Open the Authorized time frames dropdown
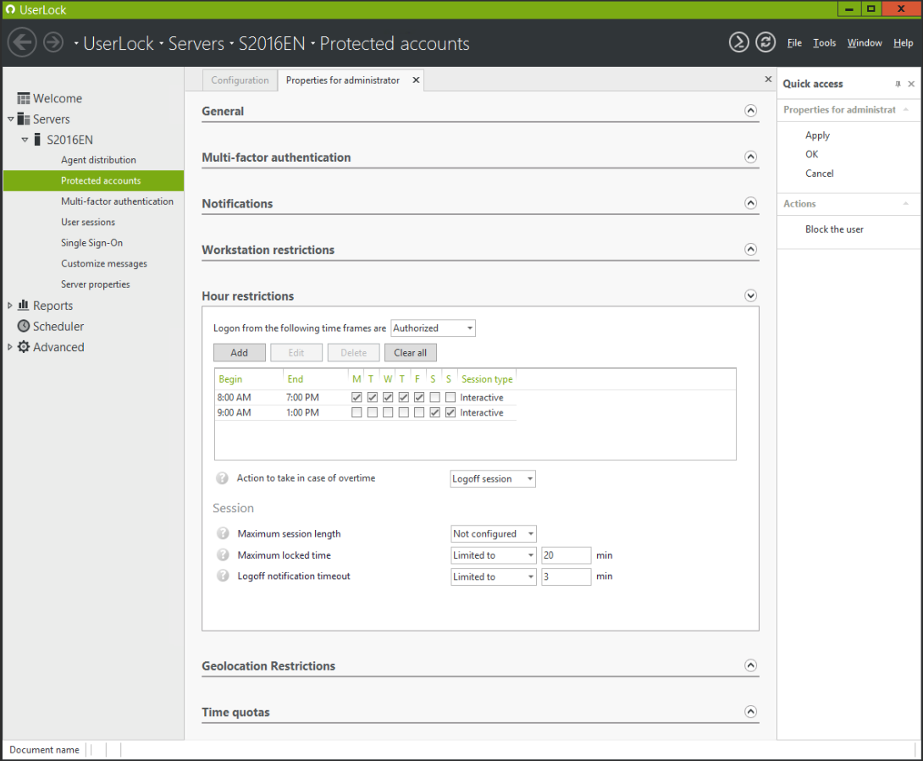Screen dimensions: 923x761 point(434,328)
